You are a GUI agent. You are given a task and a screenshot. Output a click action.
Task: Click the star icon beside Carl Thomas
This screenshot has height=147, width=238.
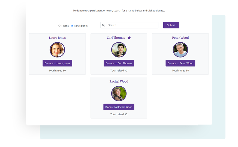click(x=129, y=38)
